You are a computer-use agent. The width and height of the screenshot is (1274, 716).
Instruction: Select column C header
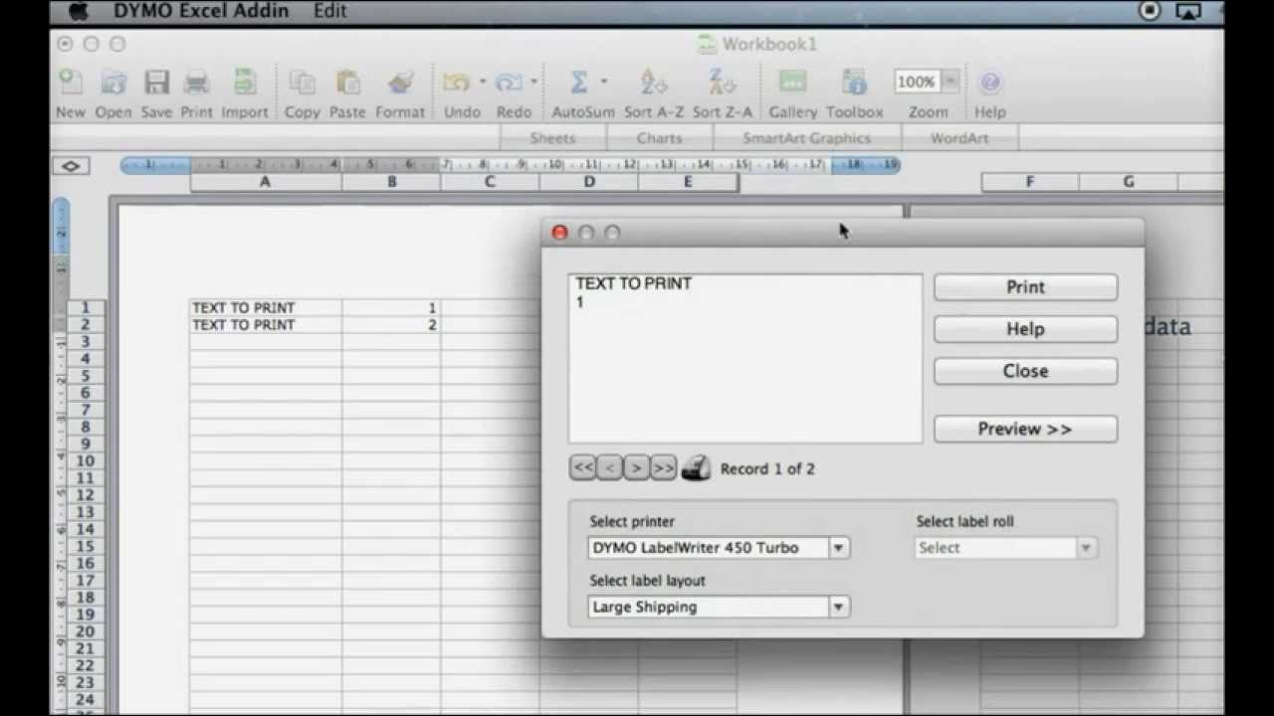click(490, 182)
